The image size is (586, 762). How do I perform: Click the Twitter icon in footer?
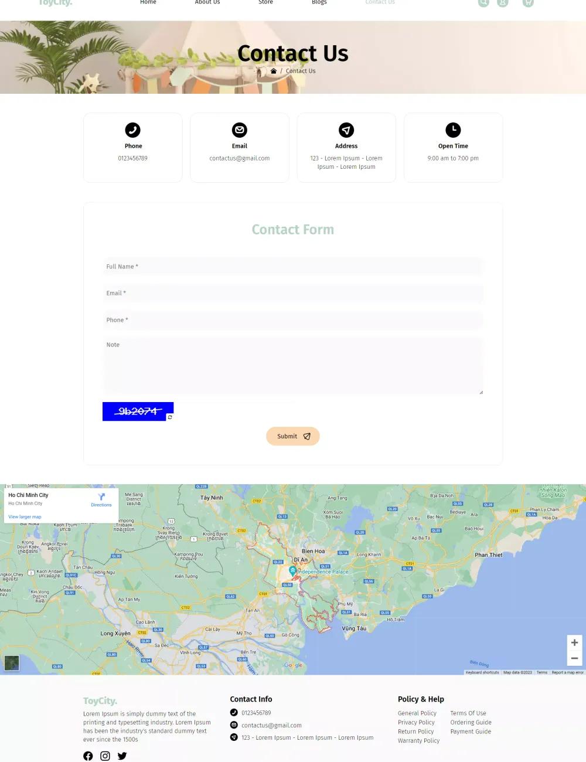click(x=122, y=756)
